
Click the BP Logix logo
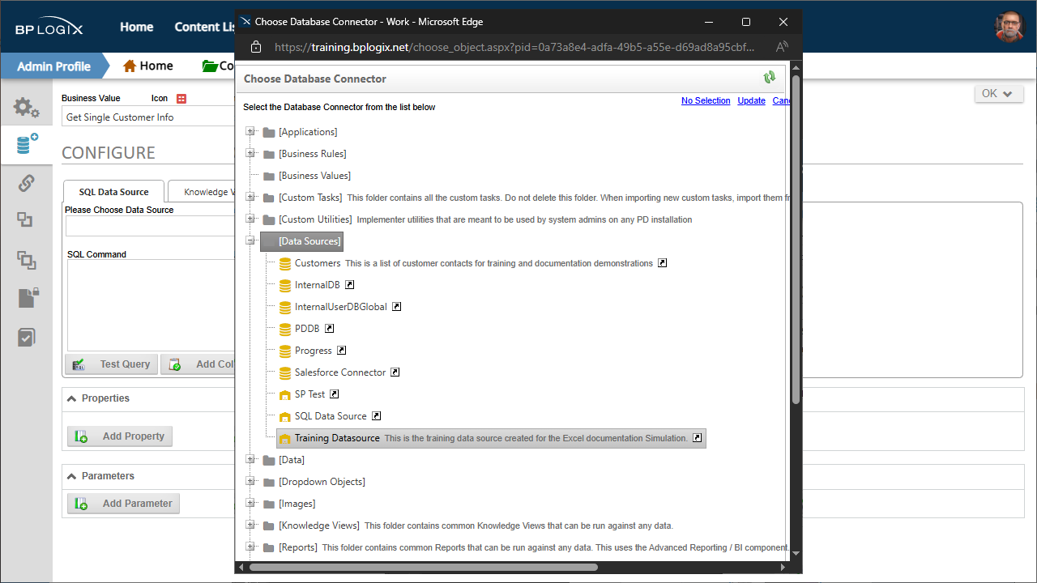click(x=49, y=28)
